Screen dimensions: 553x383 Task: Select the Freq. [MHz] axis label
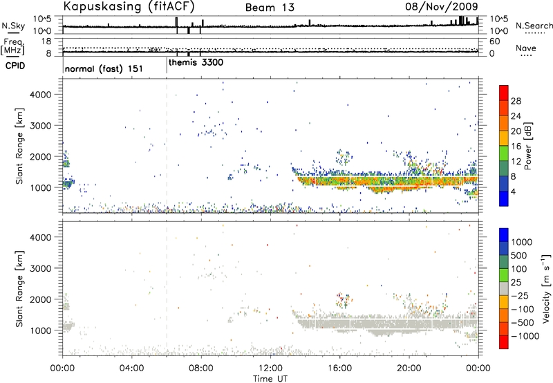(x=13, y=47)
